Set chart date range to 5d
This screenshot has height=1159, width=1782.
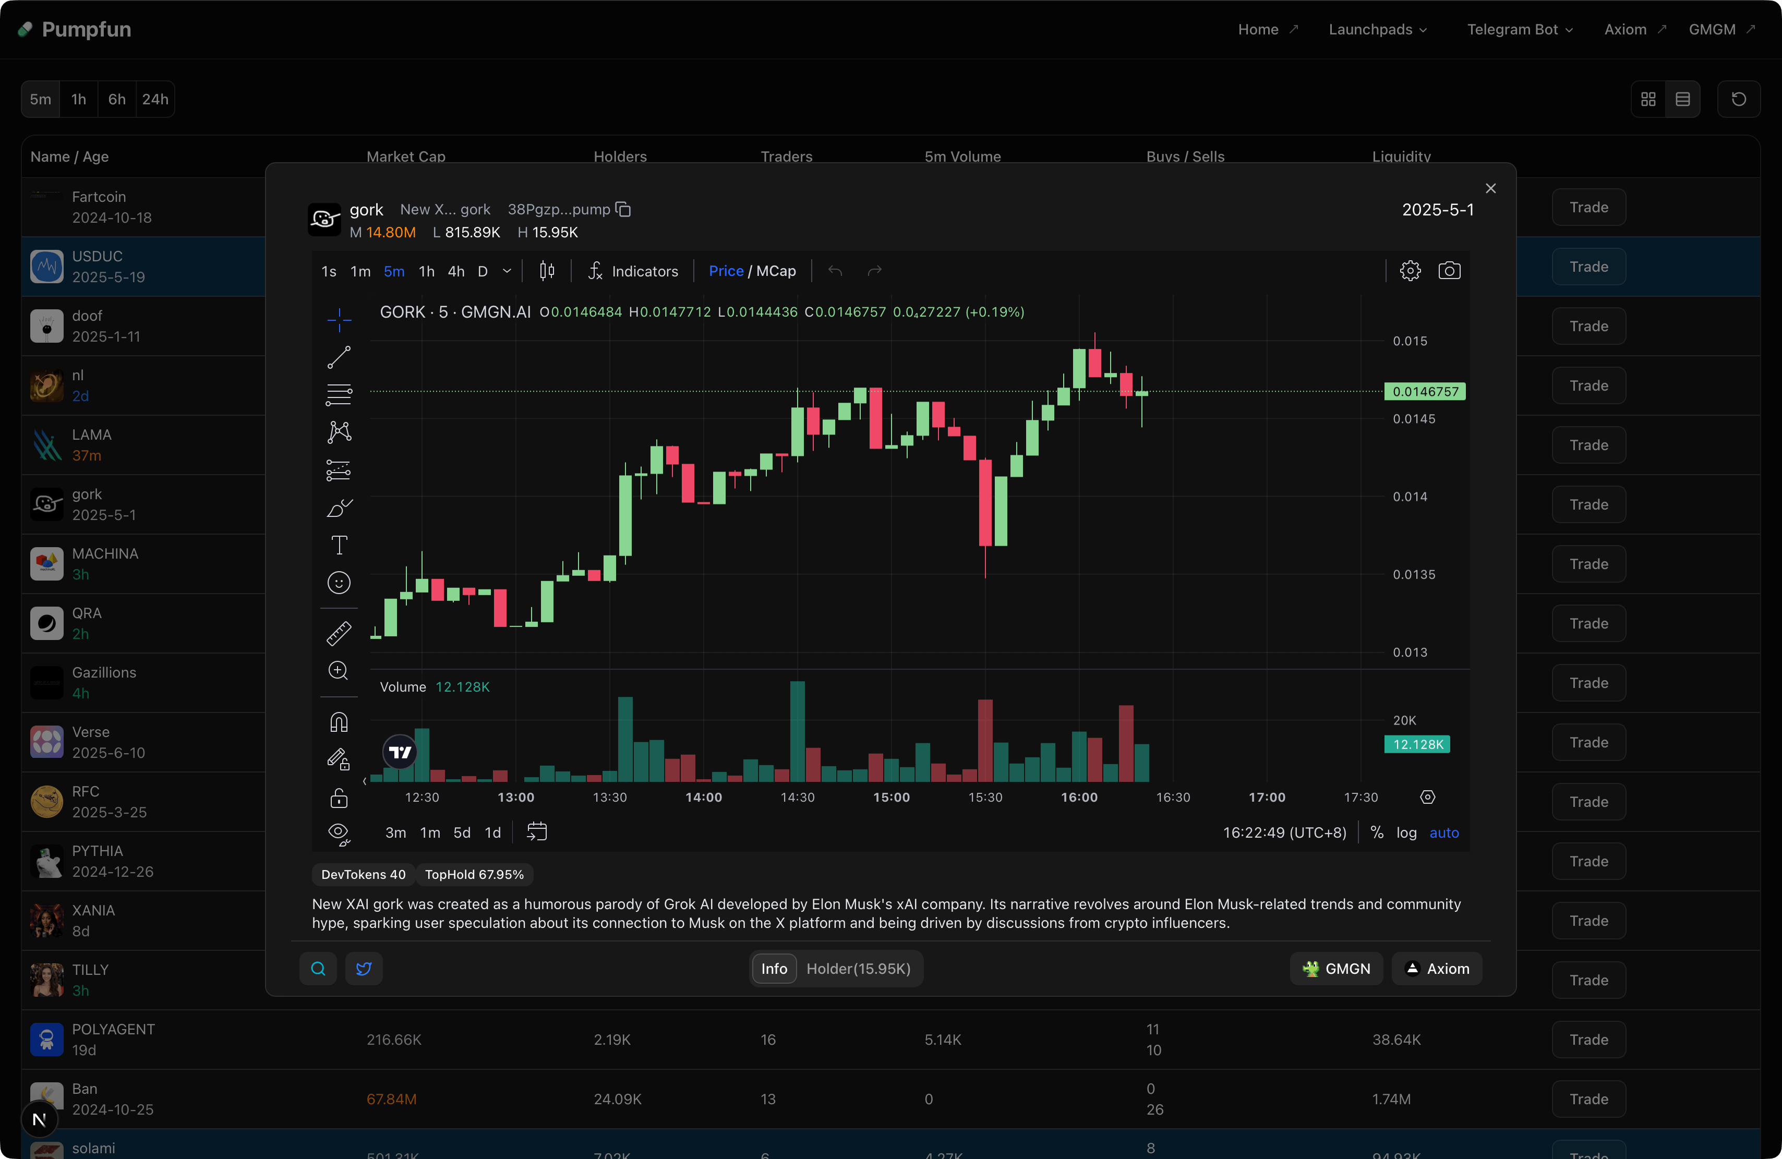point(462,832)
